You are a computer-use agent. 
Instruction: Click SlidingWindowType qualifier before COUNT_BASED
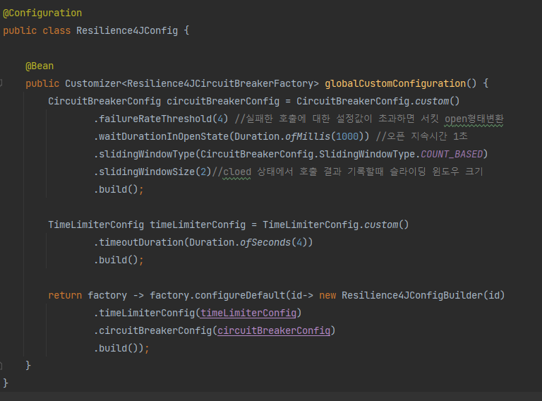(x=367, y=154)
